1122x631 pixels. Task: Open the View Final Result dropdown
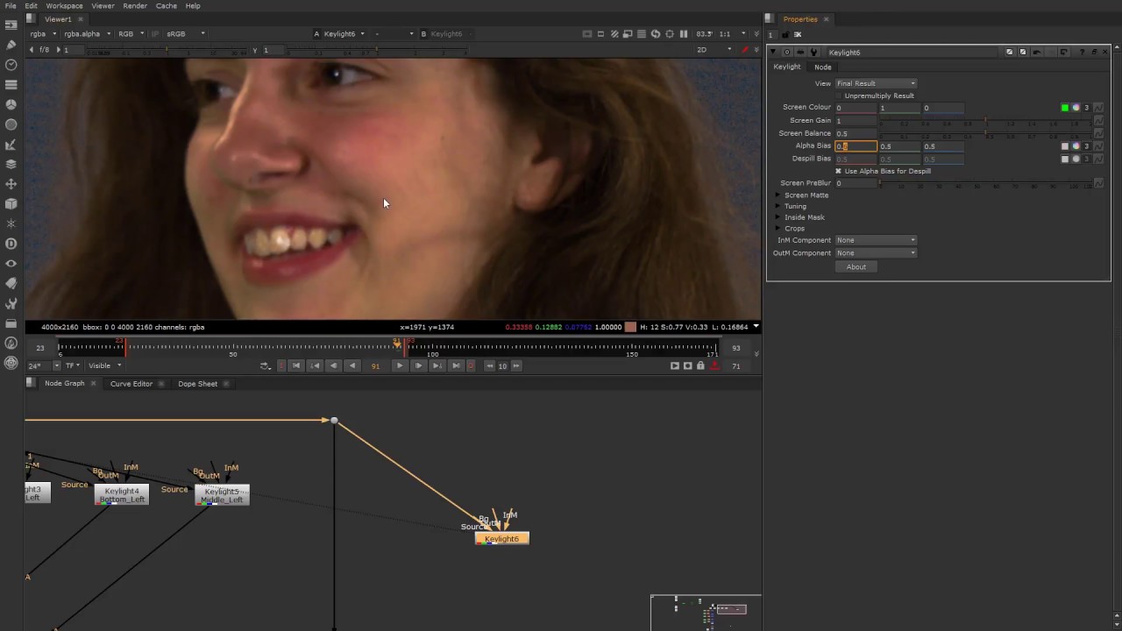pos(876,83)
